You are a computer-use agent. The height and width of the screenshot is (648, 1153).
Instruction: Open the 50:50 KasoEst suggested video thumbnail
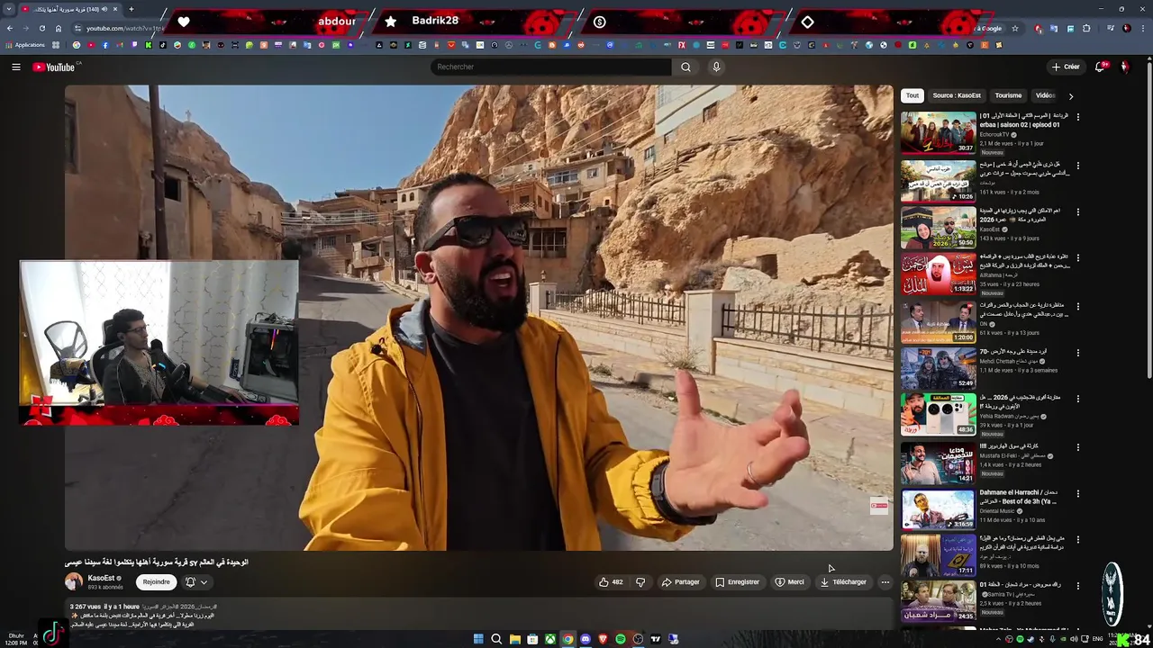click(x=938, y=228)
